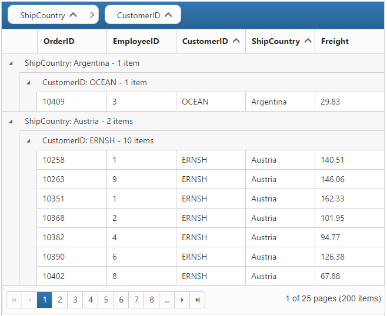This screenshot has width=387, height=316.
Task: Go to page 5
Action: [x=106, y=300]
